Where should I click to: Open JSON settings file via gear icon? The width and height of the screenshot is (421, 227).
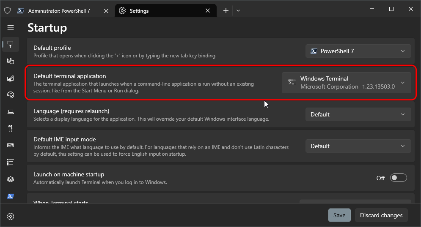point(11,216)
